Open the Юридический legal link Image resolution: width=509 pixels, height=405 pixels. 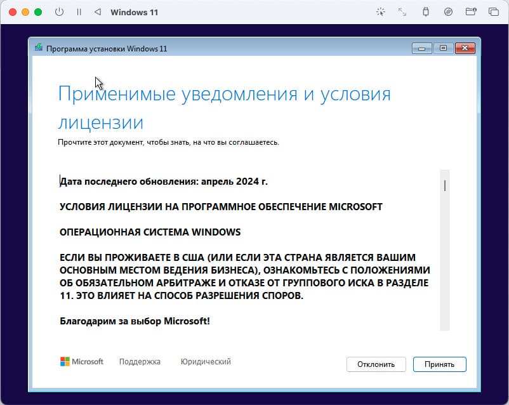pos(206,362)
